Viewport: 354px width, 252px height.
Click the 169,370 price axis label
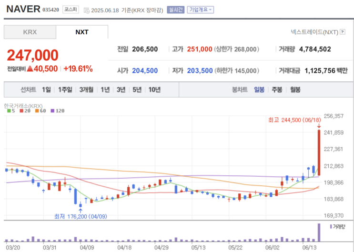(x=334, y=215)
